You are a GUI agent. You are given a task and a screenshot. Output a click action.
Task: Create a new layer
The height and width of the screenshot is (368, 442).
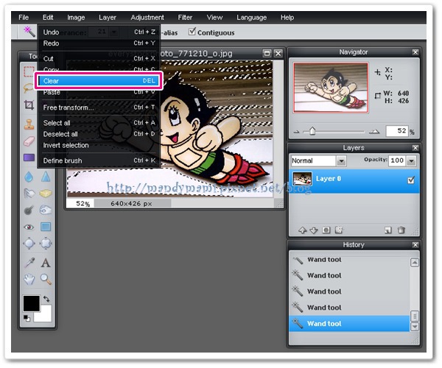click(388, 230)
